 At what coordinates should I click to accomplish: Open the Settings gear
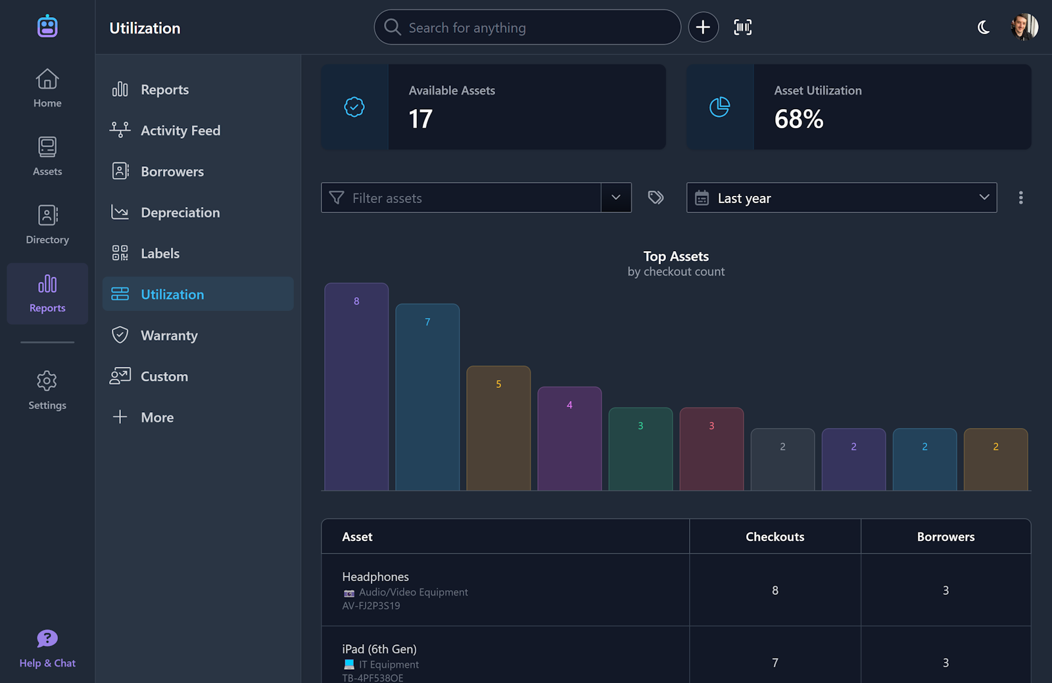[x=47, y=390]
